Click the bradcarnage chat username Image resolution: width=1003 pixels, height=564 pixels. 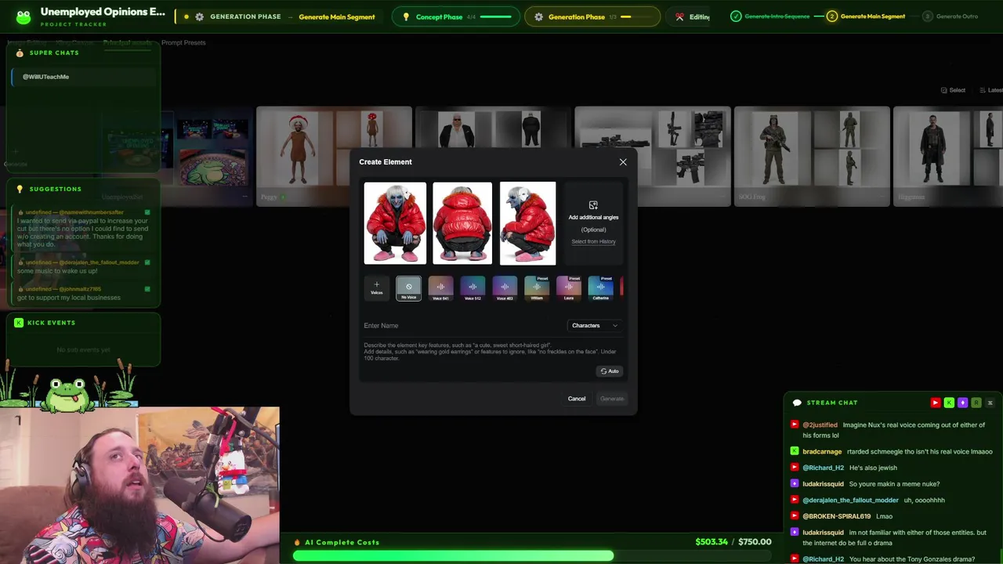(x=822, y=452)
